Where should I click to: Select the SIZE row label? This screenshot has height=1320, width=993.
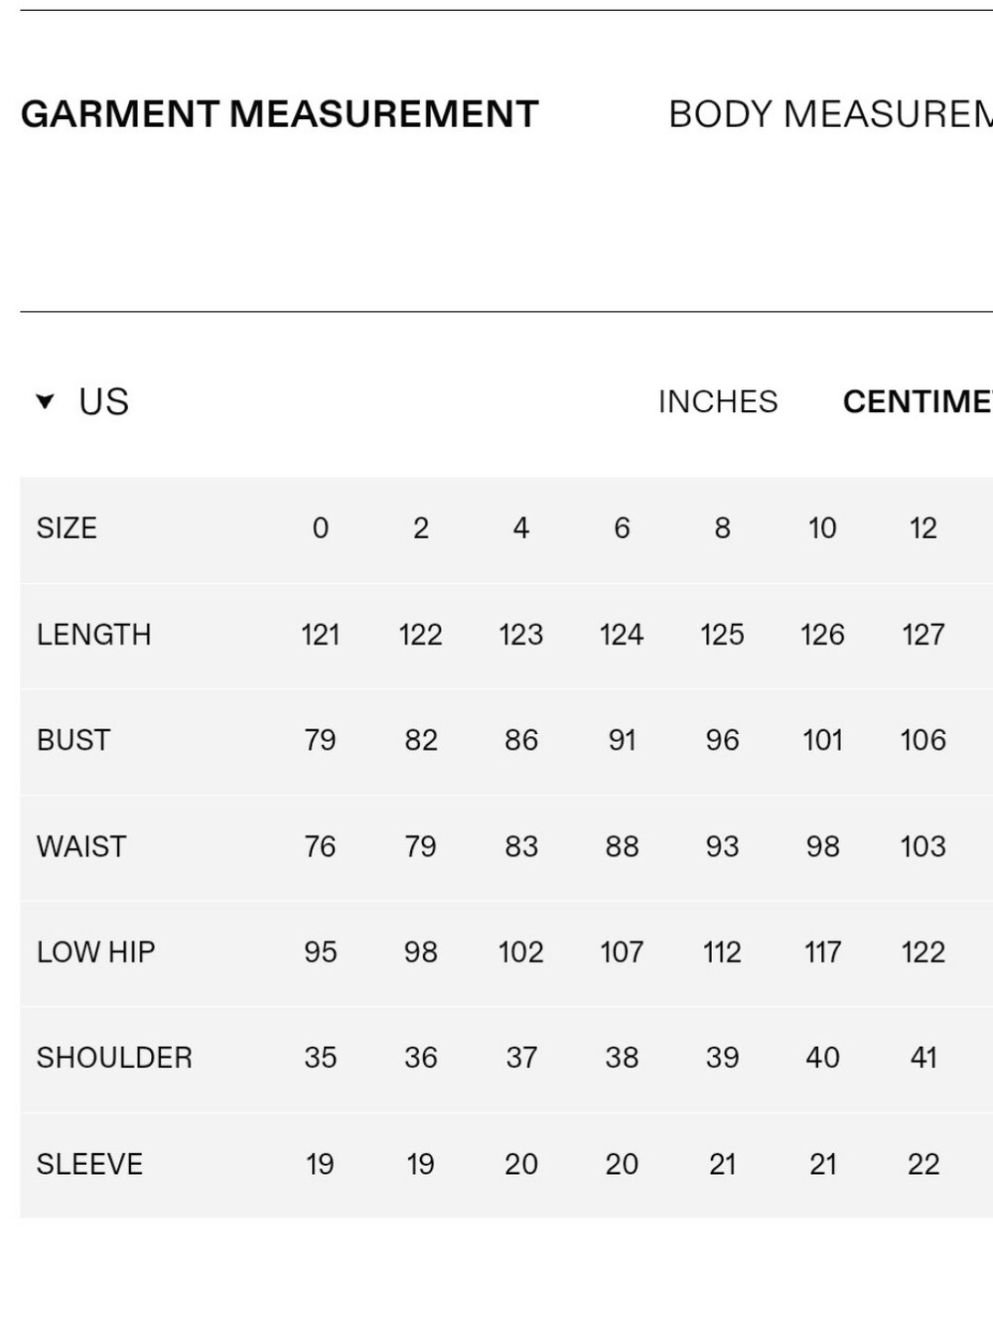tap(67, 528)
